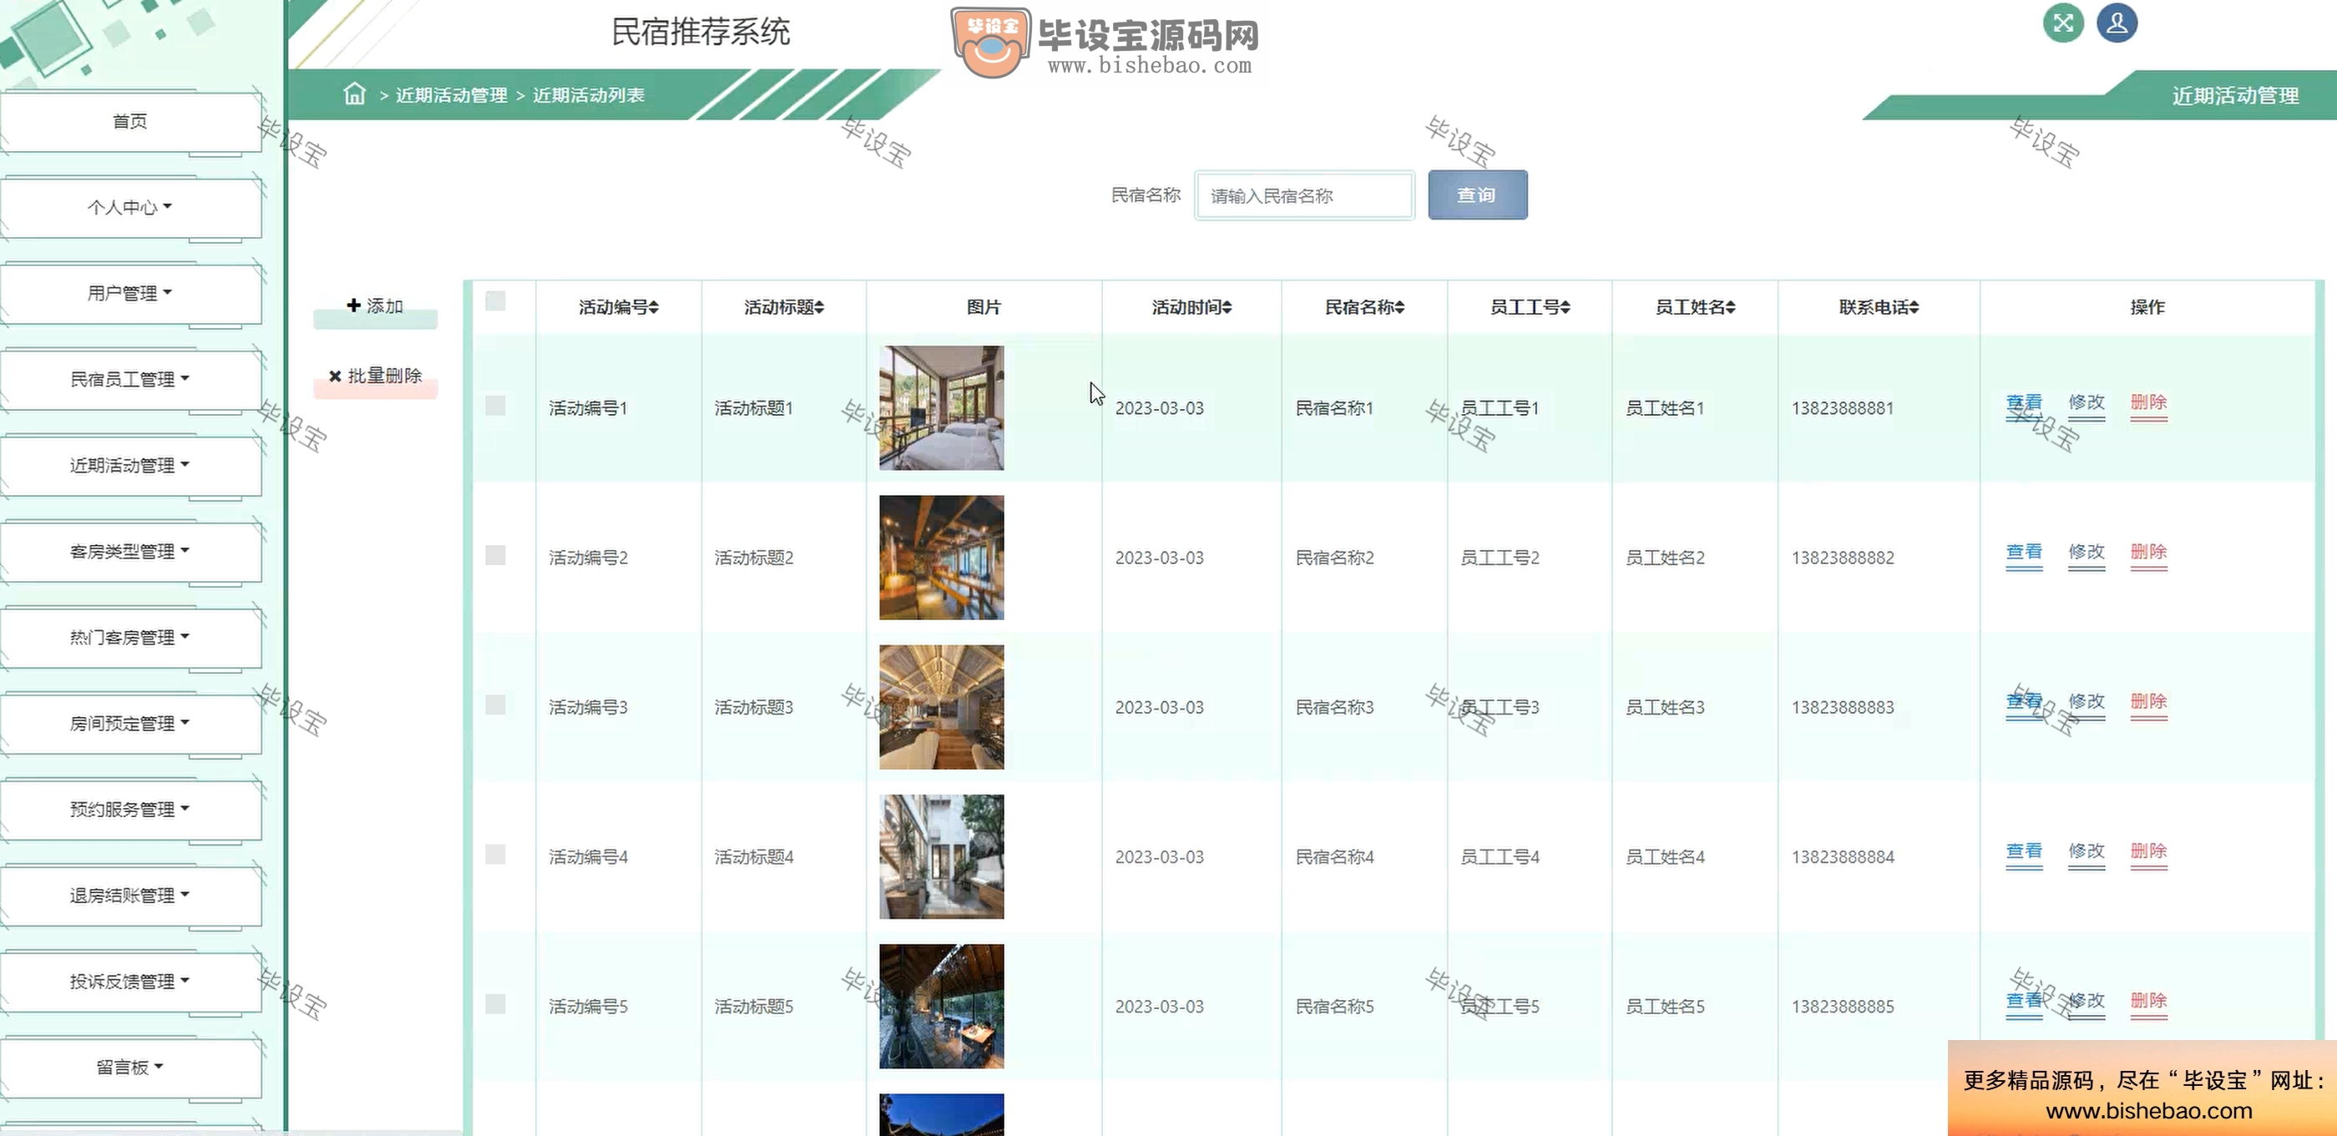Image resolution: width=2337 pixels, height=1136 pixels.
Task: Open the 投诉反馈管理 sidebar menu
Action: click(x=130, y=982)
